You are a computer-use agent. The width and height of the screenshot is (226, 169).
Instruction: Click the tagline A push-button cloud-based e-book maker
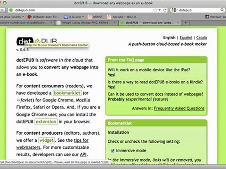point(168,44)
